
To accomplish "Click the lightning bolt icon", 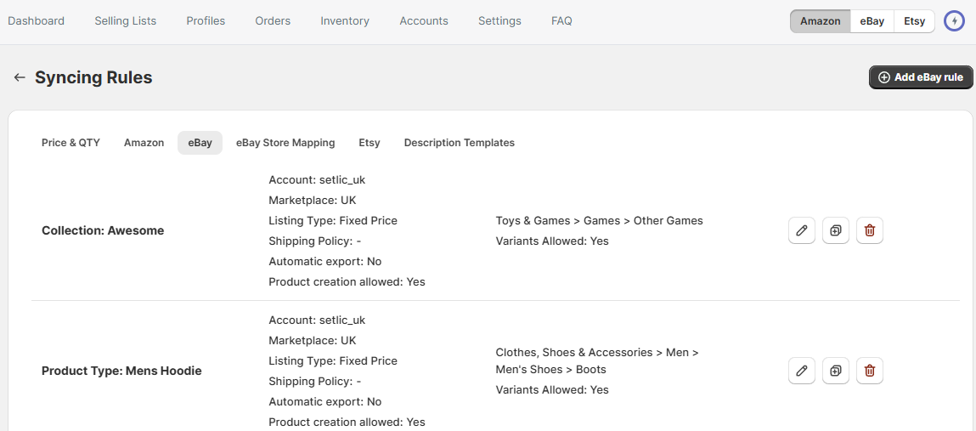I will (x=955, y=21).
